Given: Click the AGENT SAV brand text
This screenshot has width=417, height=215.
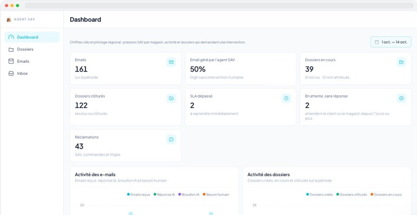Looking at the screenshot, I should click(x=24, y=19).
